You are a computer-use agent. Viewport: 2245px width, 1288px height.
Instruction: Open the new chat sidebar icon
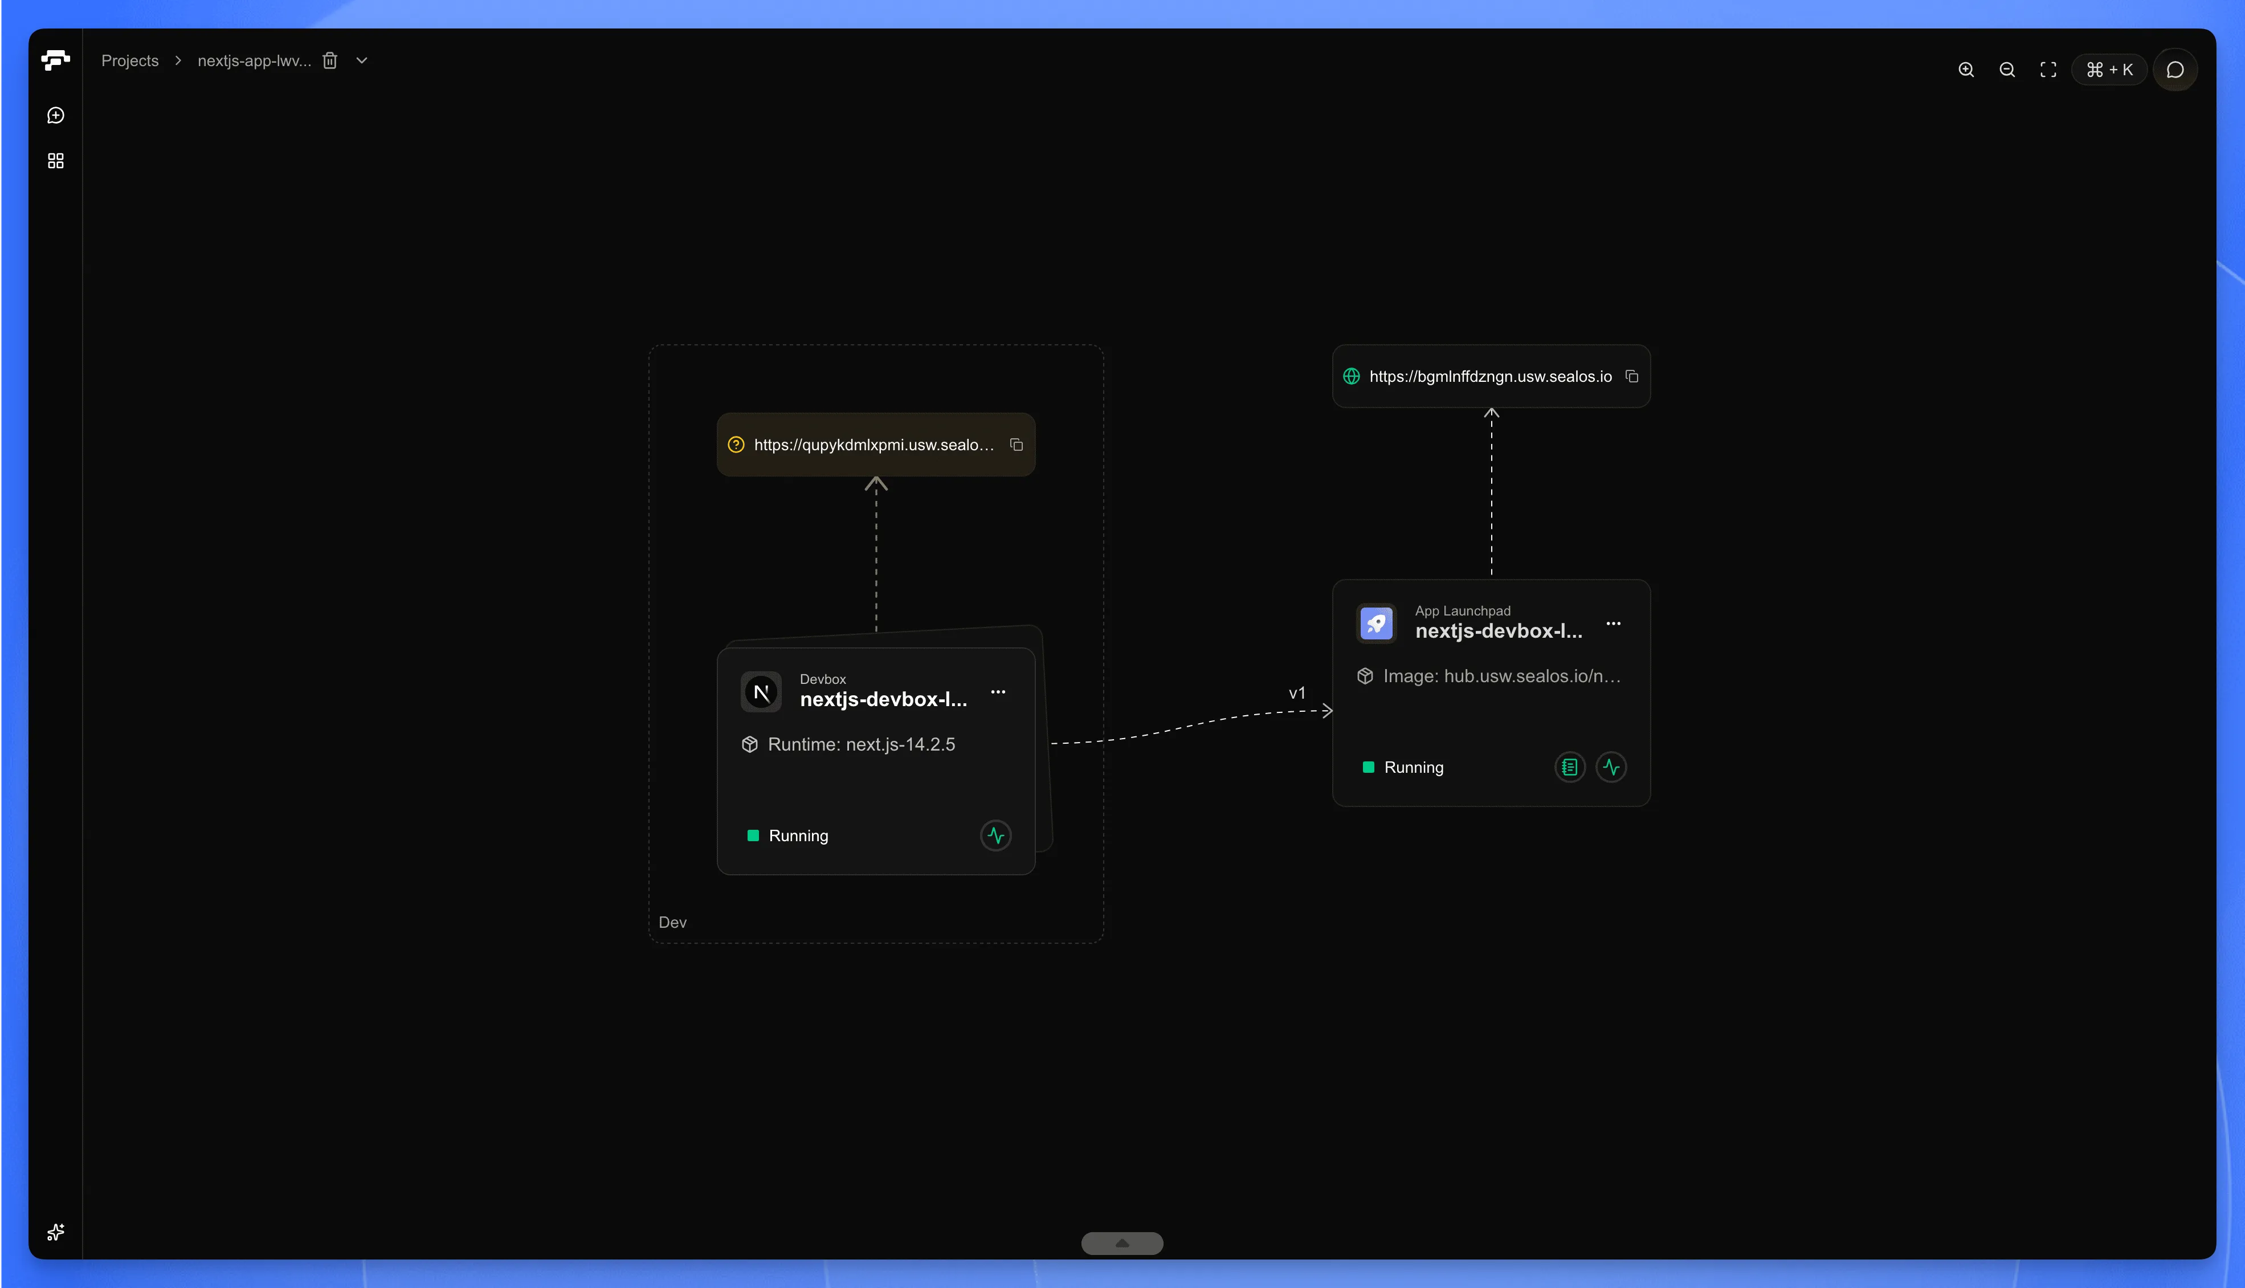56,116
